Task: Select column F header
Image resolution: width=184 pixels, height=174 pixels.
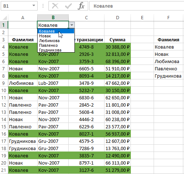Action: (168, 18)
